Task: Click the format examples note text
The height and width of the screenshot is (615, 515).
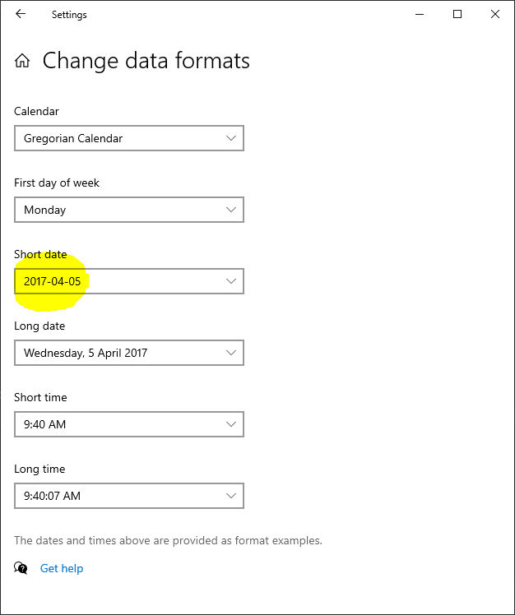Action: pos(168,540)
